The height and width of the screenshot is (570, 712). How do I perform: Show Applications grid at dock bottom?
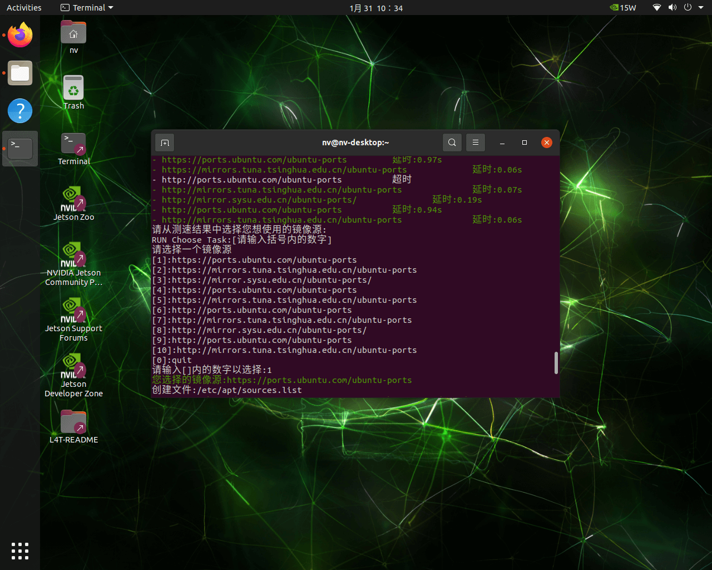pos(20,551)
